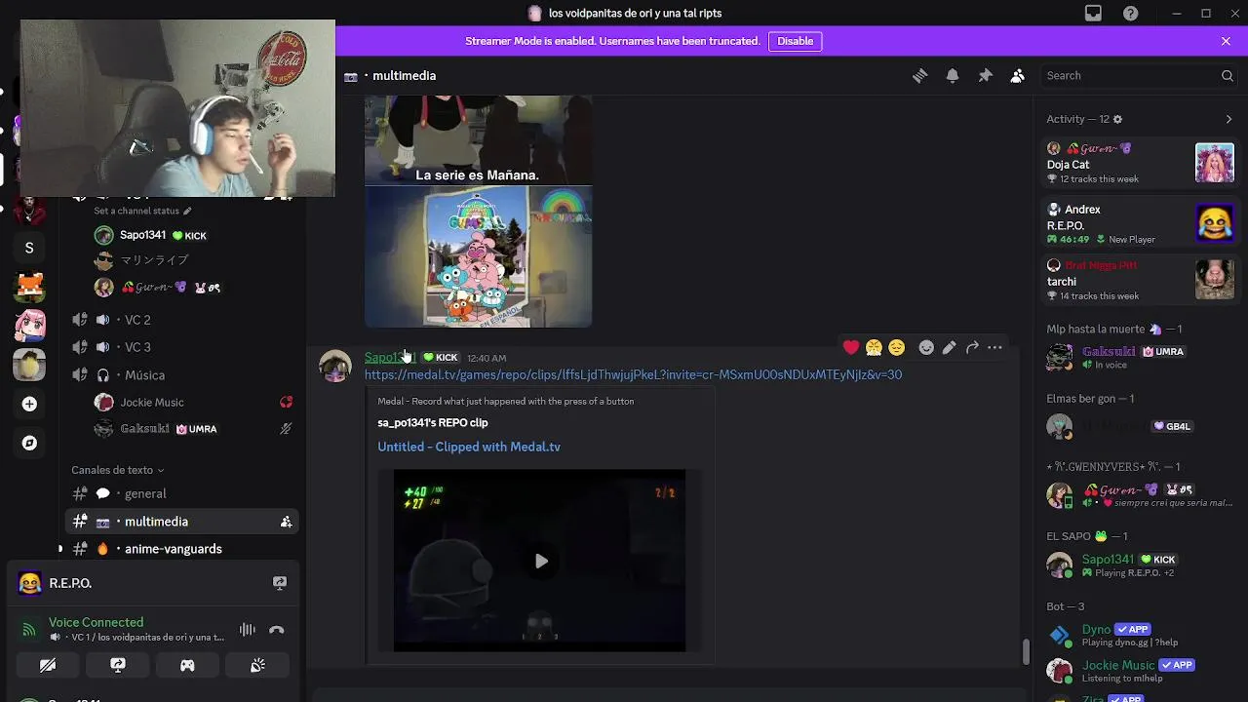Join voice channel VC 2

pyautogui.click(x=137, y=320)
